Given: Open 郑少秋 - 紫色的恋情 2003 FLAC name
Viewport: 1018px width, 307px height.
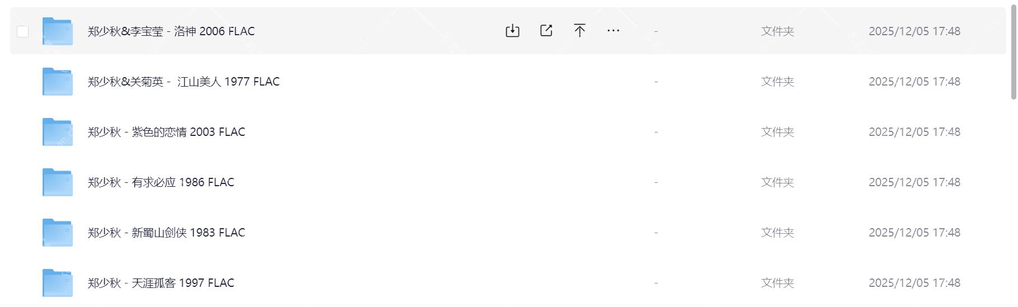Looking at the screenshot, I should pos(166,132).
